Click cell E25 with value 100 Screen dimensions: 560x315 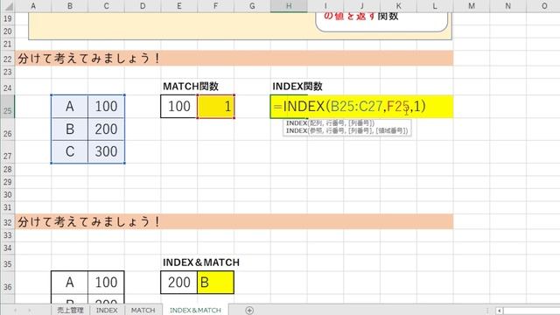click(178, 107)
